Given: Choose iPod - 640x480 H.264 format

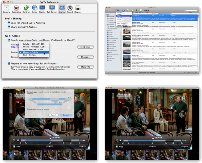Looking at the screenshot, I should [x=34, y=49].
